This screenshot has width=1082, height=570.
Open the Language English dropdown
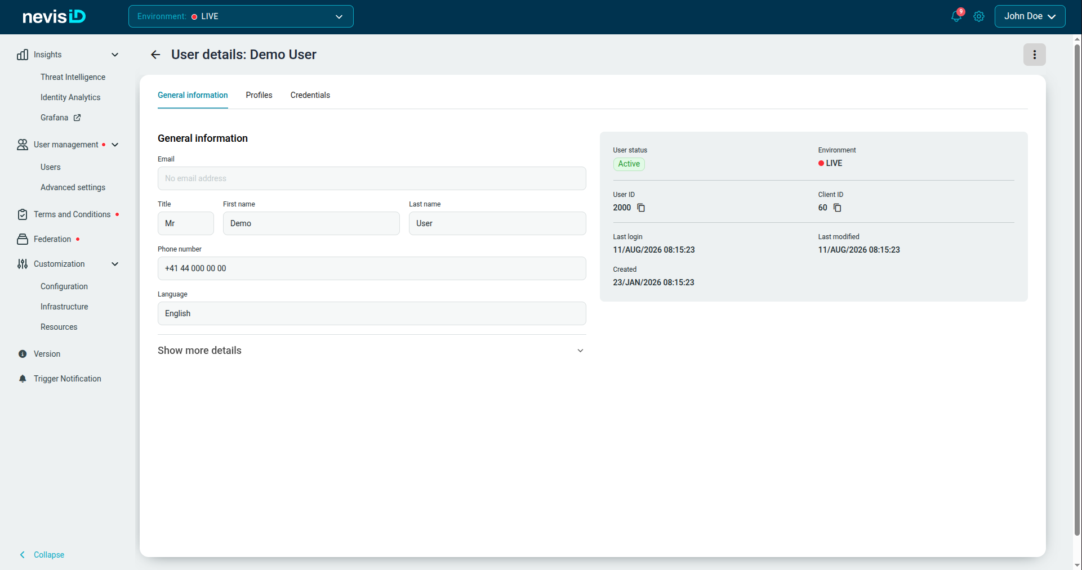tap(372, 313)
